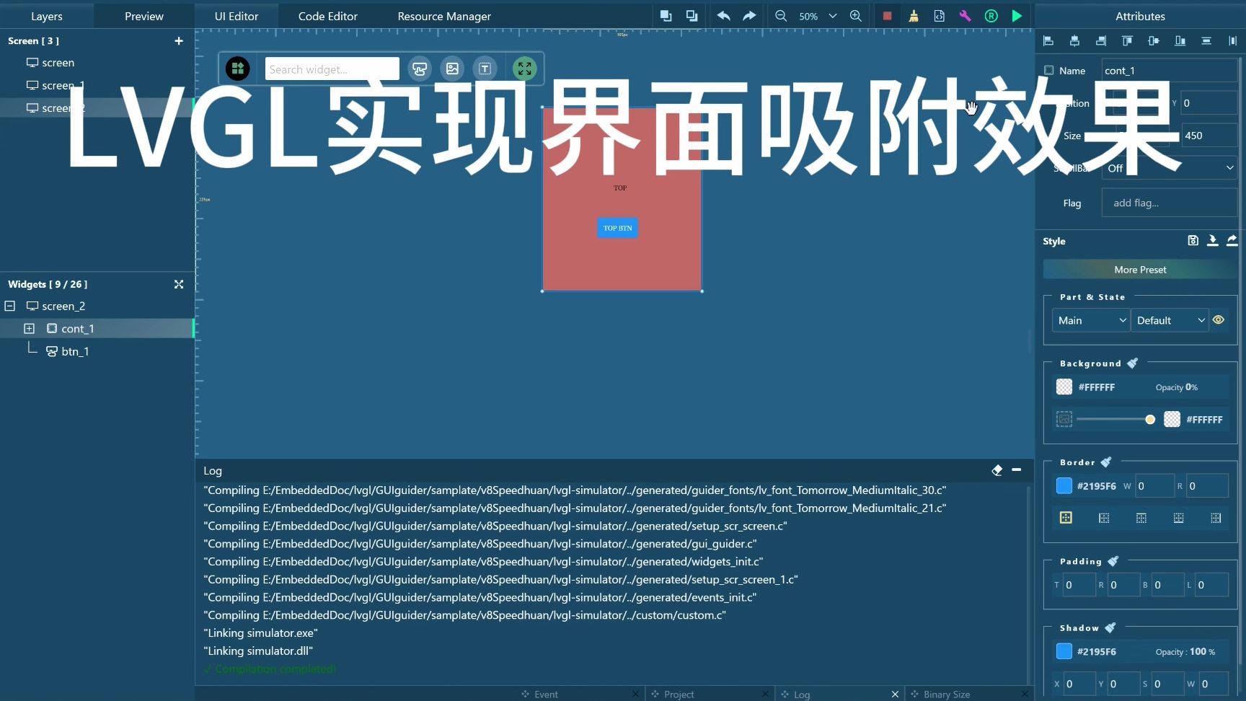Reset Shadow style with brush icon
1246x701 pixels.
(1110, 627)
